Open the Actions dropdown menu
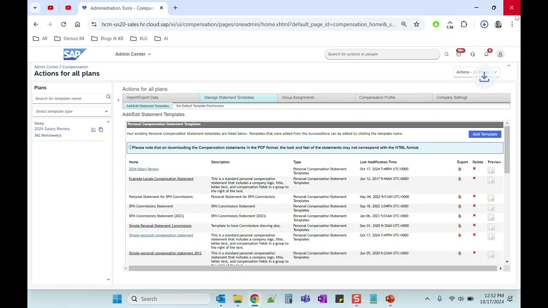 click(477, 72)
